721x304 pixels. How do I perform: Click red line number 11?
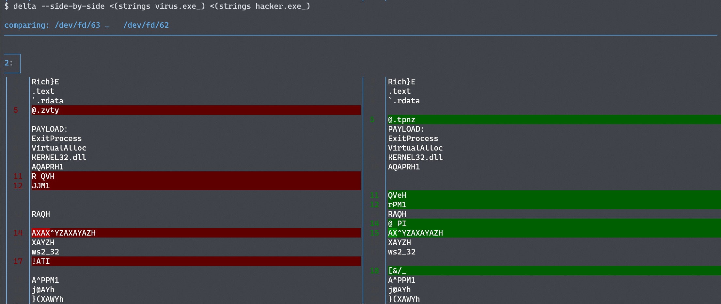[18, 176]
